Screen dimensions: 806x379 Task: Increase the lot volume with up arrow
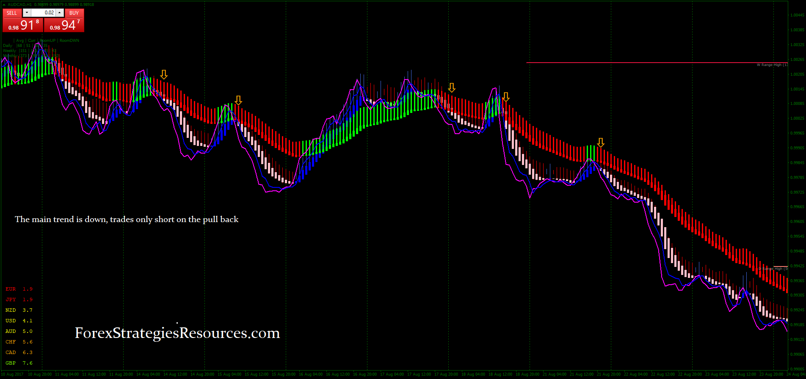(60, 13)
